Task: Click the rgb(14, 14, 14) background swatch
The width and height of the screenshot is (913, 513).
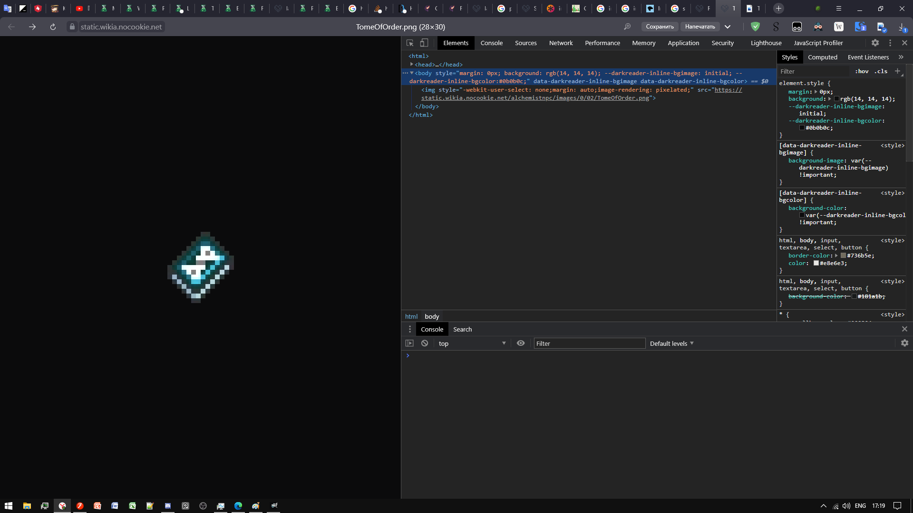Action: tap(836, 99)
